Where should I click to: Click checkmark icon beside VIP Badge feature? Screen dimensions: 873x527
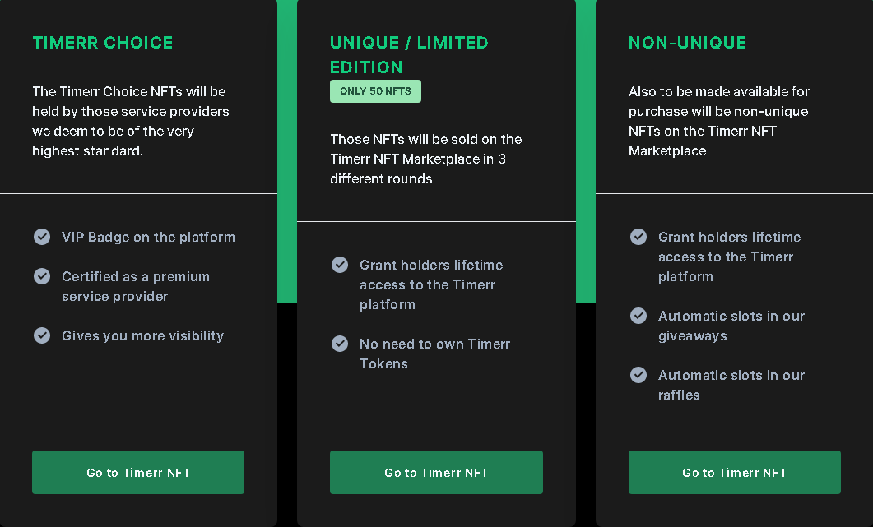(x=42, y=237)
